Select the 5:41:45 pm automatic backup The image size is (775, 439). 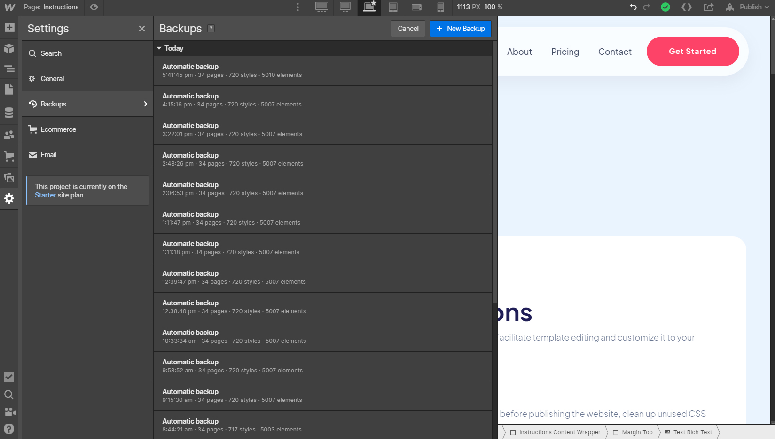323,71
